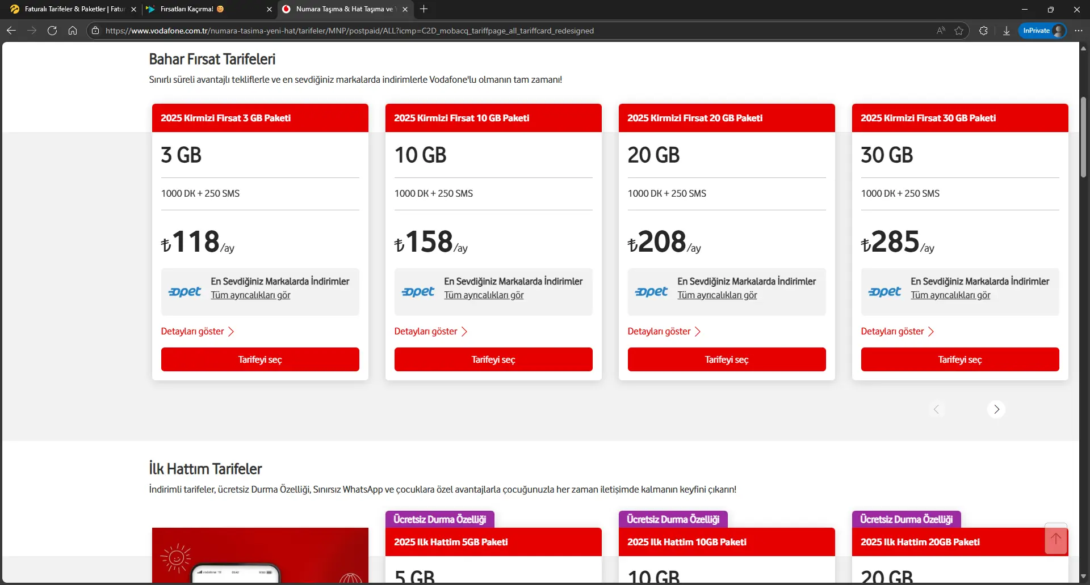Click the İlk Hattım promotional banner image
The image size is (1090, 585).
pyautogui.click(x=260, y=556)
